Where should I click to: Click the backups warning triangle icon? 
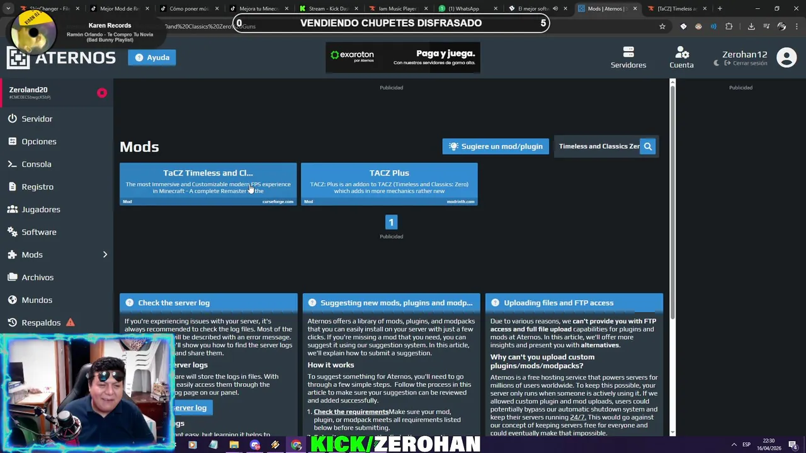71,322
